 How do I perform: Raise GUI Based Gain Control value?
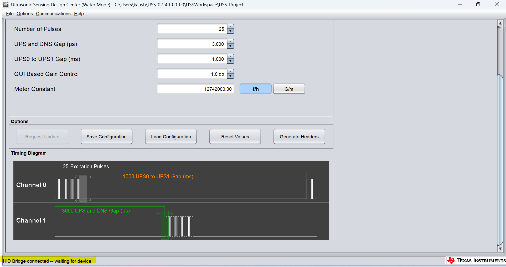[230, 72]
